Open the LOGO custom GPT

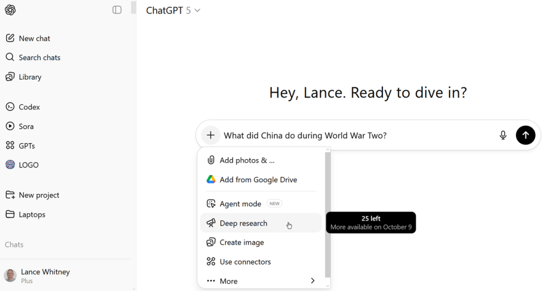28,165
